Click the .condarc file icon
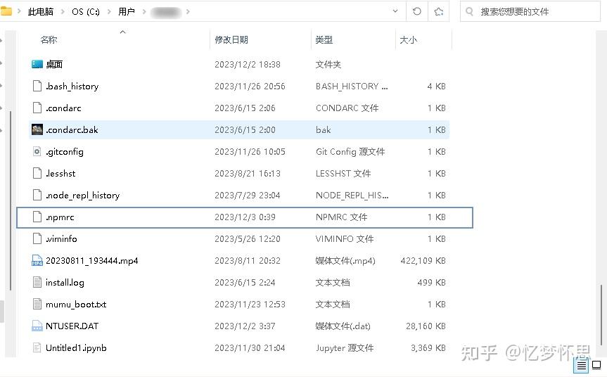Viewport: 607px width, 377px height. [37, 108]
